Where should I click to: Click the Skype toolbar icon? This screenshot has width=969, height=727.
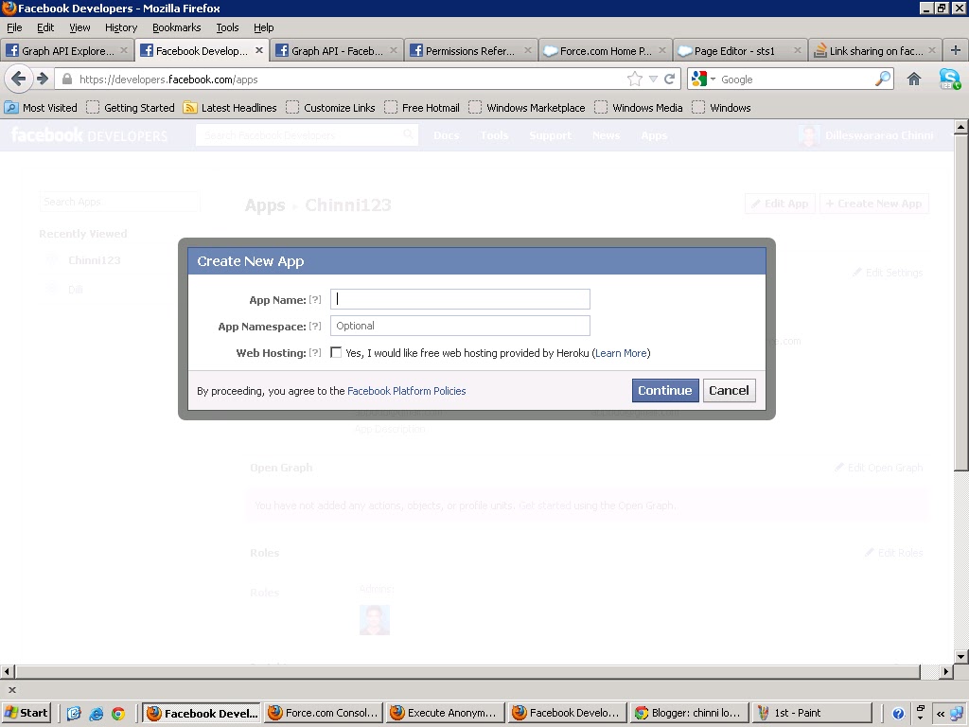949,79
